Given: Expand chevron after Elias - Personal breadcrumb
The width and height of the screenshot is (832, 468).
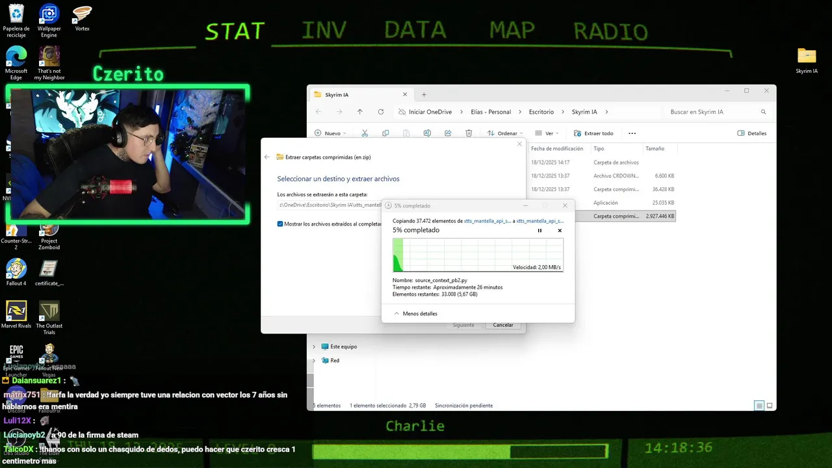Looking at the screenshot, I should (x=519, y=112).
